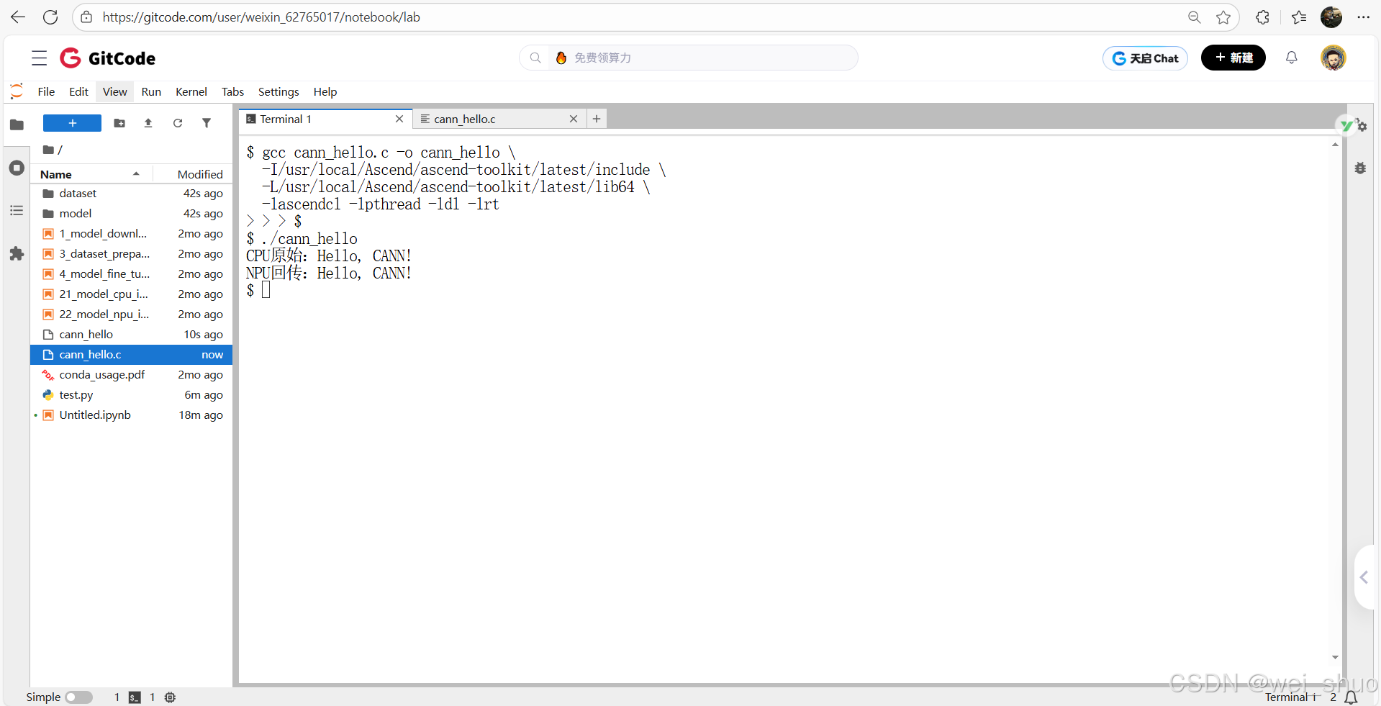Sort files by Name column
The image size is (1381, 706).
coord(91,174)
